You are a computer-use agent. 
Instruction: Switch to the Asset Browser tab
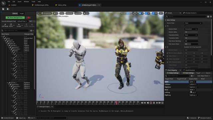click(190, 70)
